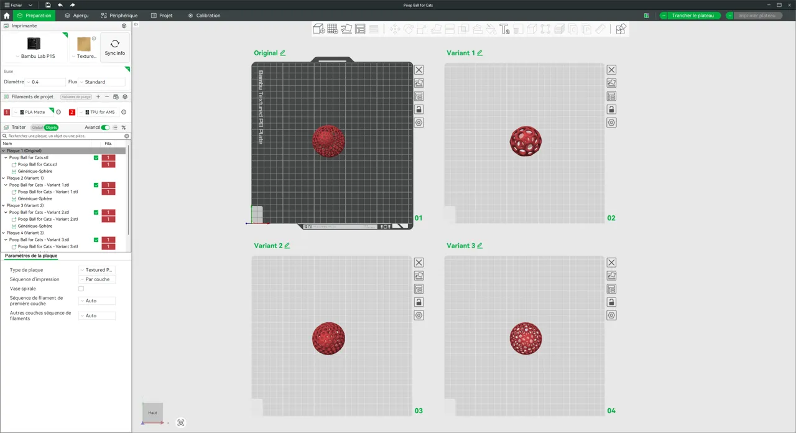796x433 pixels.
Task: Open nozzle Diamètre 0.4 dropdown
Action: (45, 82)
